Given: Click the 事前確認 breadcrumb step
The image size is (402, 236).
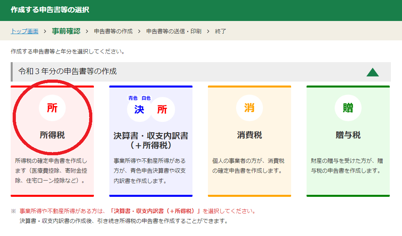Looking at the screenshot, I should [66, 31].
